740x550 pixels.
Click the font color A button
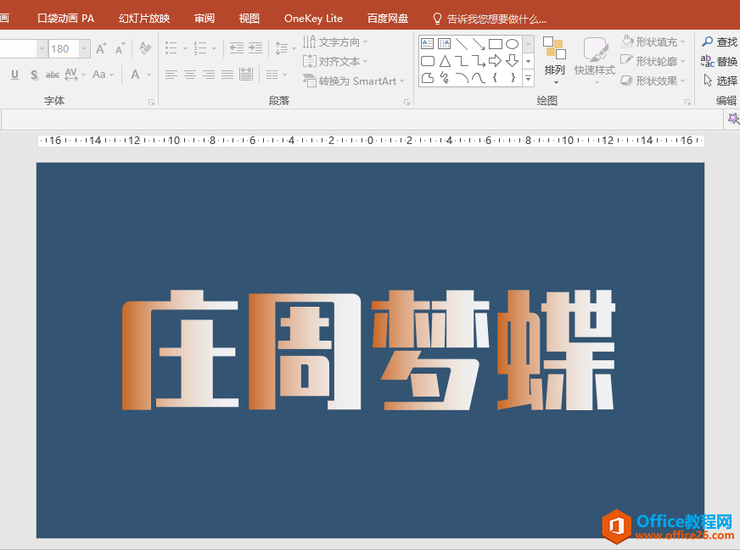point(135,75)
